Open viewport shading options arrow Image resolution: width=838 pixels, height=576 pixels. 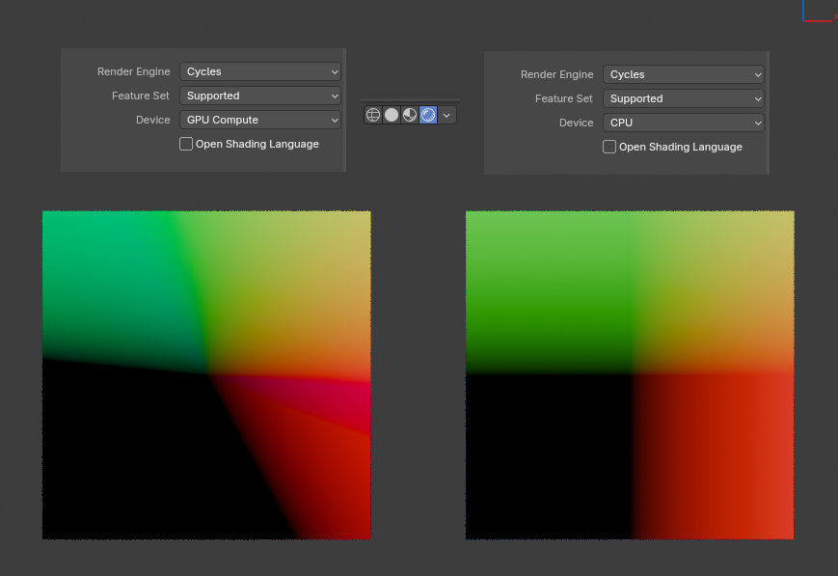[446, 115]
